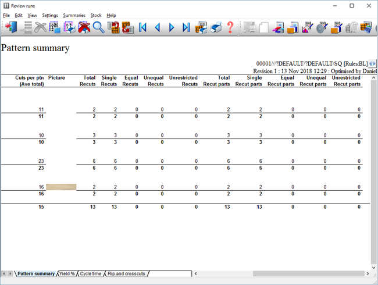Open the File menu
The width and height of the screenshot is (378, 285).
tap(6, 15)
